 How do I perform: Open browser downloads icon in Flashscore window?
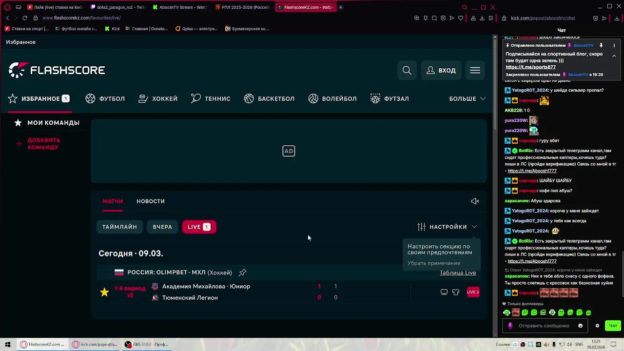[x=482, y=18]
